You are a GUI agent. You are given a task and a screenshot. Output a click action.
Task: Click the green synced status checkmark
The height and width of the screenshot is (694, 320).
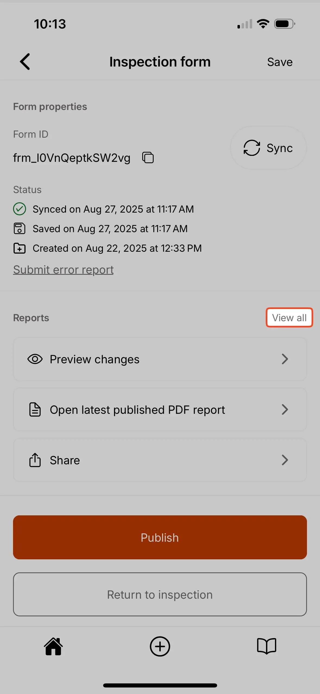19,209
